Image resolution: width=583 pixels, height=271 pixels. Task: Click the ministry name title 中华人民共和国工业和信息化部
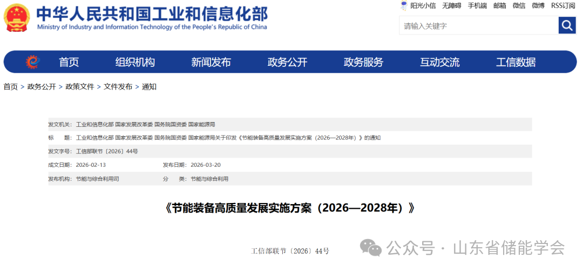152,13
